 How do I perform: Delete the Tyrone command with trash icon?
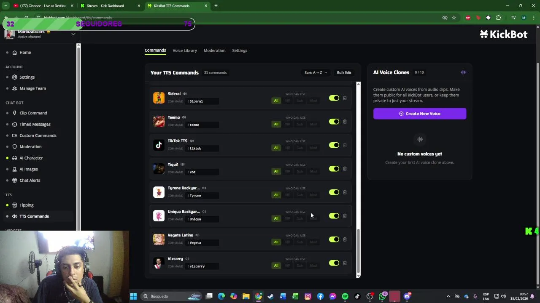coord(345,192)
